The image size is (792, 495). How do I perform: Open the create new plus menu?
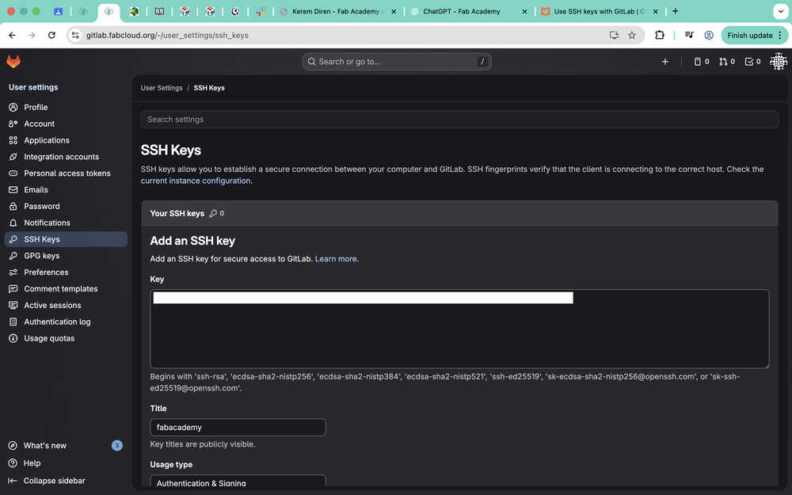[x=665, y=62]
